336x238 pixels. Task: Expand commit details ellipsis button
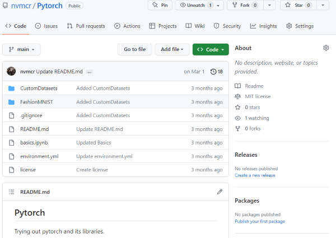tap(90, 72)
